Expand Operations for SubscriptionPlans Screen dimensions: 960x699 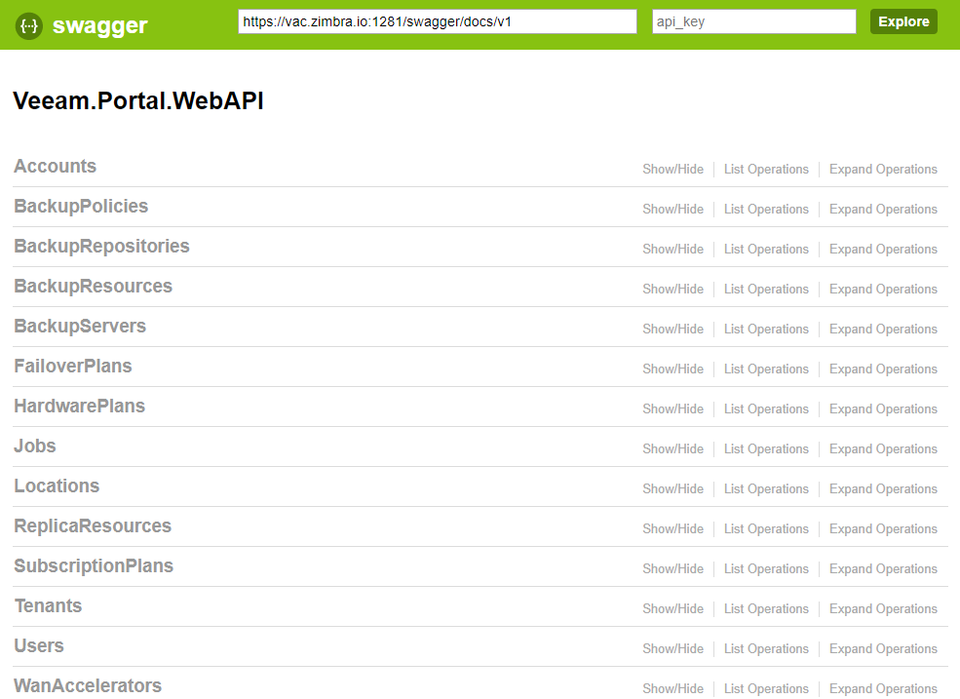(x=883, y=568)
